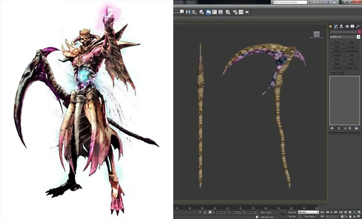Screen dimensions: 362x219
Task: Click the pink object color swatch
Action: (x=359, y=32)
